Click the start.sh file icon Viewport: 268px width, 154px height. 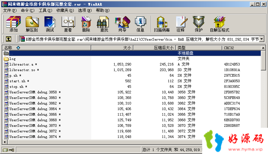6,81
